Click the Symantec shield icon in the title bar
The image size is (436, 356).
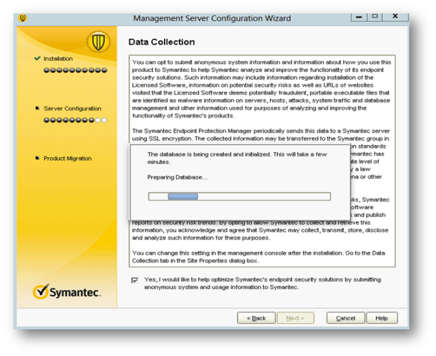click(23, 18)
